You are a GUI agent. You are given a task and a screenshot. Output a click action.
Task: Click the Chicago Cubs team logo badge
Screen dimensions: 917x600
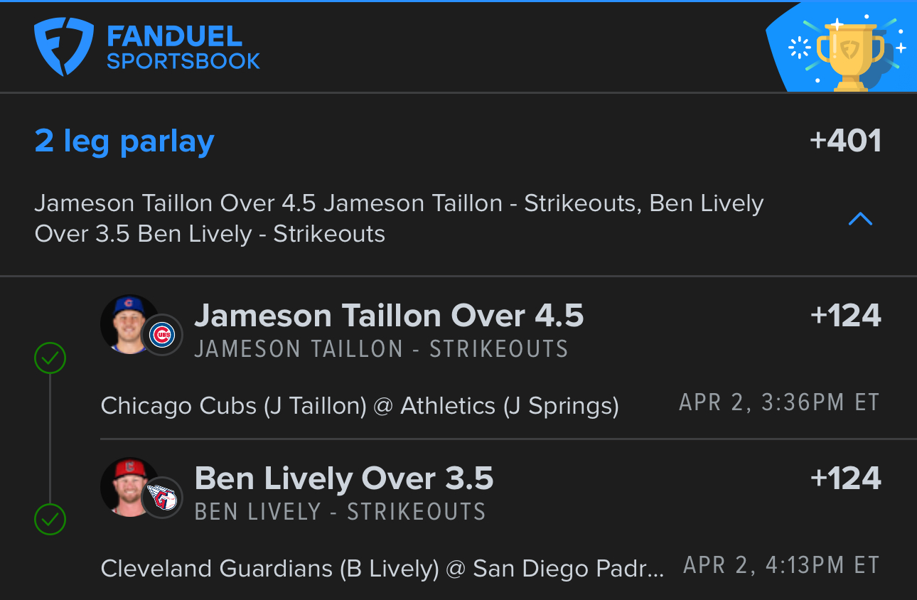point(162,334)
